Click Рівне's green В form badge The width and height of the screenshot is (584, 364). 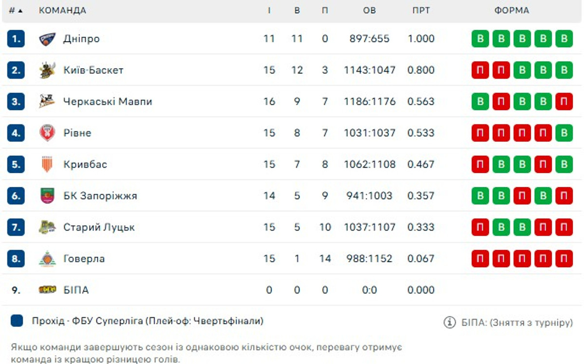pos(564,133)
